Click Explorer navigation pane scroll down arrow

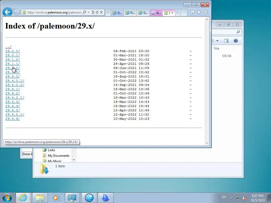coord(74,160)
